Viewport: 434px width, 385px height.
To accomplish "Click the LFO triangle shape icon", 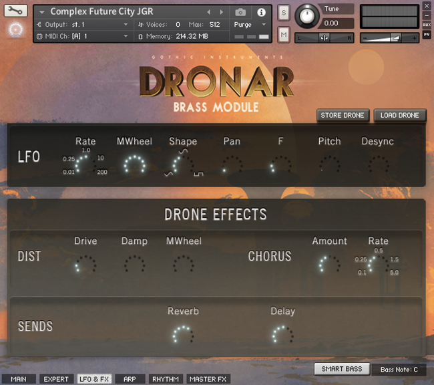I will point(168,174).
